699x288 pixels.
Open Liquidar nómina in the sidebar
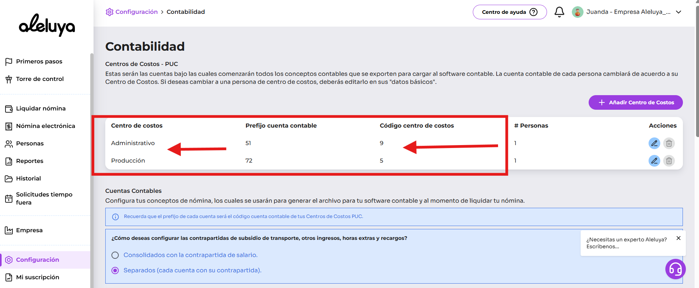point(41,109)
